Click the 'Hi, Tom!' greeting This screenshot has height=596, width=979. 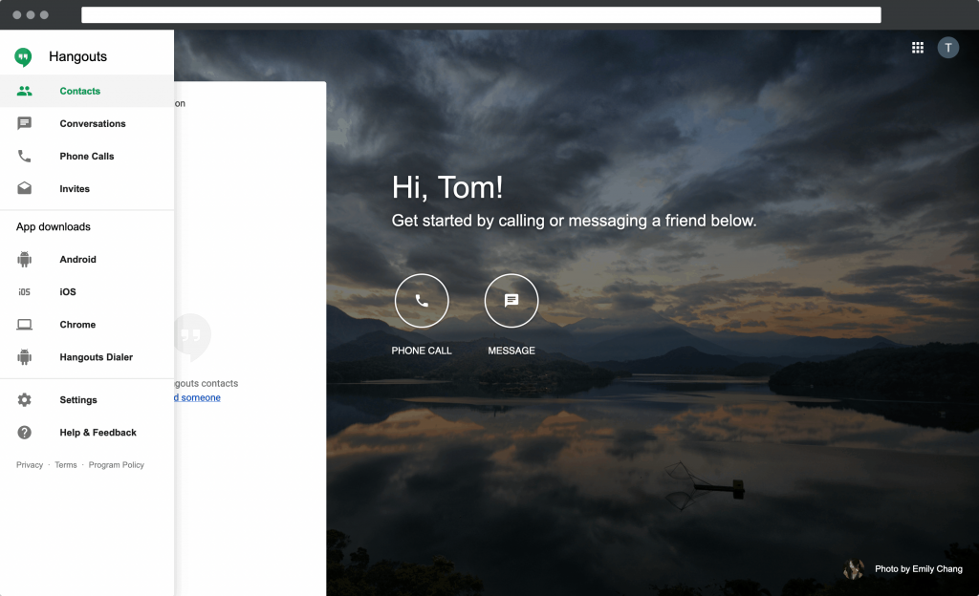447,187
